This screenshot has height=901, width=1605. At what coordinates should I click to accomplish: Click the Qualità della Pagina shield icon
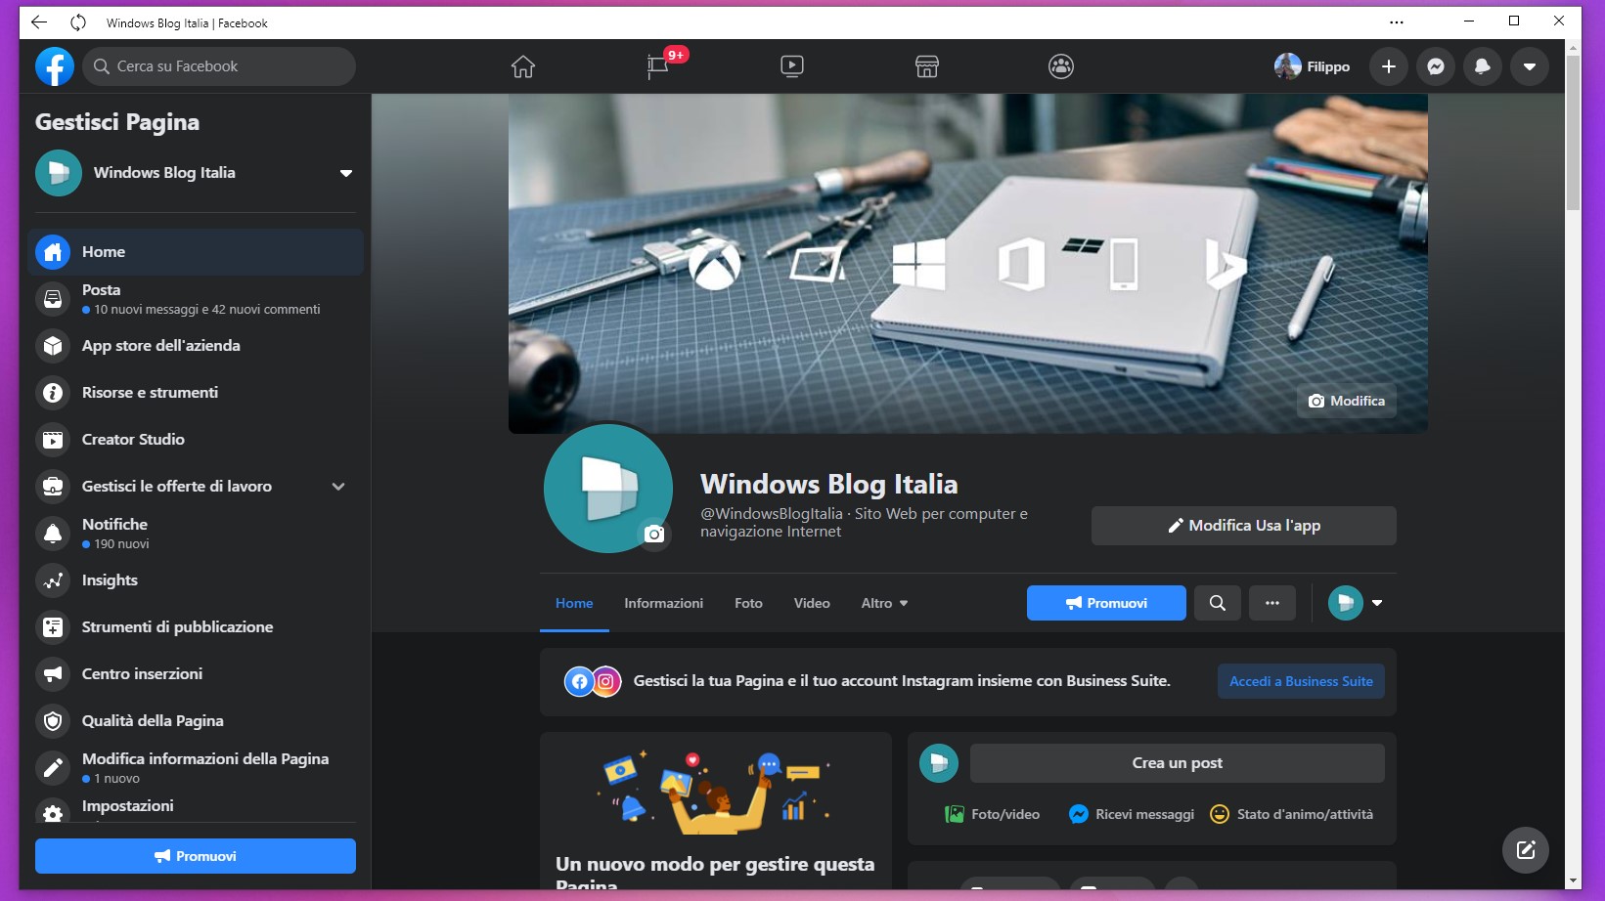[53, 721]
